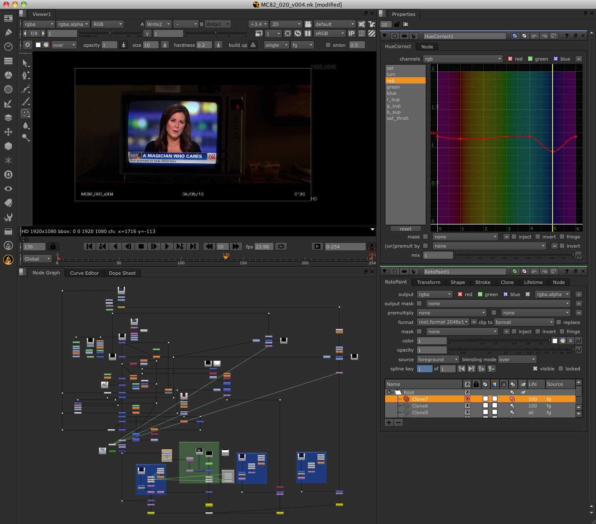Click the viewer refresh icon
Viewport: 596px width, 524px height.
click(x=298, y=33)
